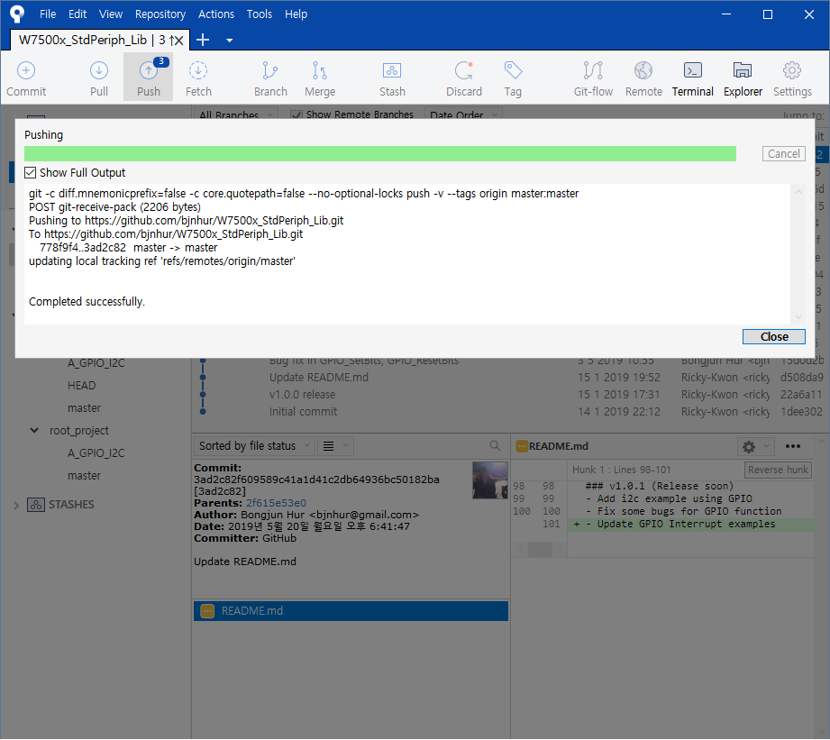Select the v1.0.0 release commit
Screen dimensions: 830x740
click(510, 395)
